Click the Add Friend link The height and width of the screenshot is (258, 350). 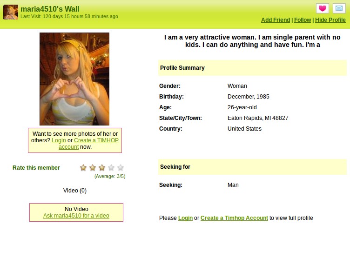coord(276,20)
